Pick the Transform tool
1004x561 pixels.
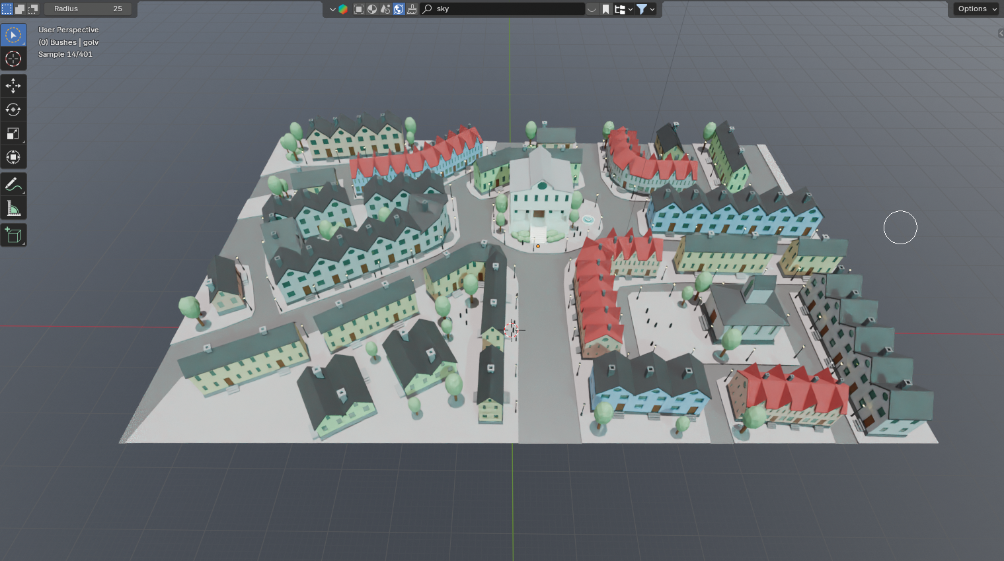[13, 157]
